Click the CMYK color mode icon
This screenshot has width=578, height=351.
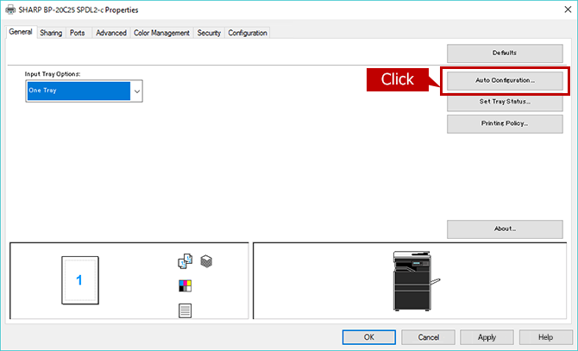pos(185,285)
